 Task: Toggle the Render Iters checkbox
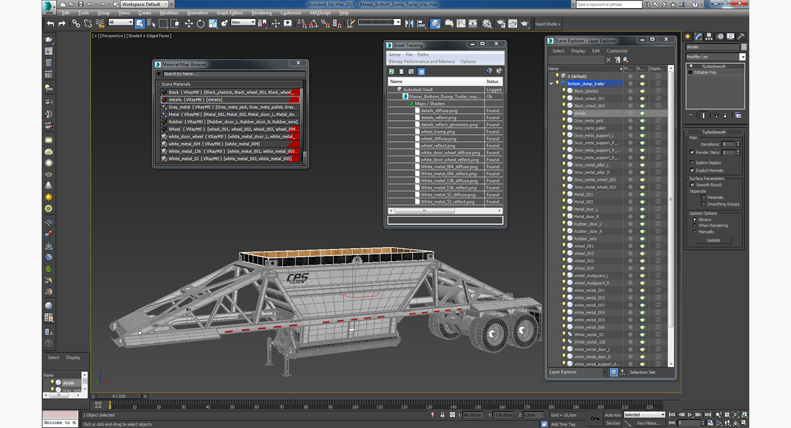[x=692, y=152]
